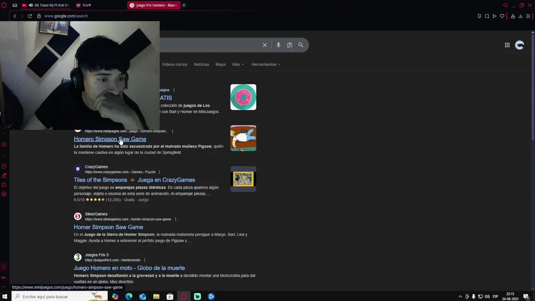This screenshot has width=535, height=301.
Task: Select the 'juego friv homero' Google tab
Action: tap(153, 5)
